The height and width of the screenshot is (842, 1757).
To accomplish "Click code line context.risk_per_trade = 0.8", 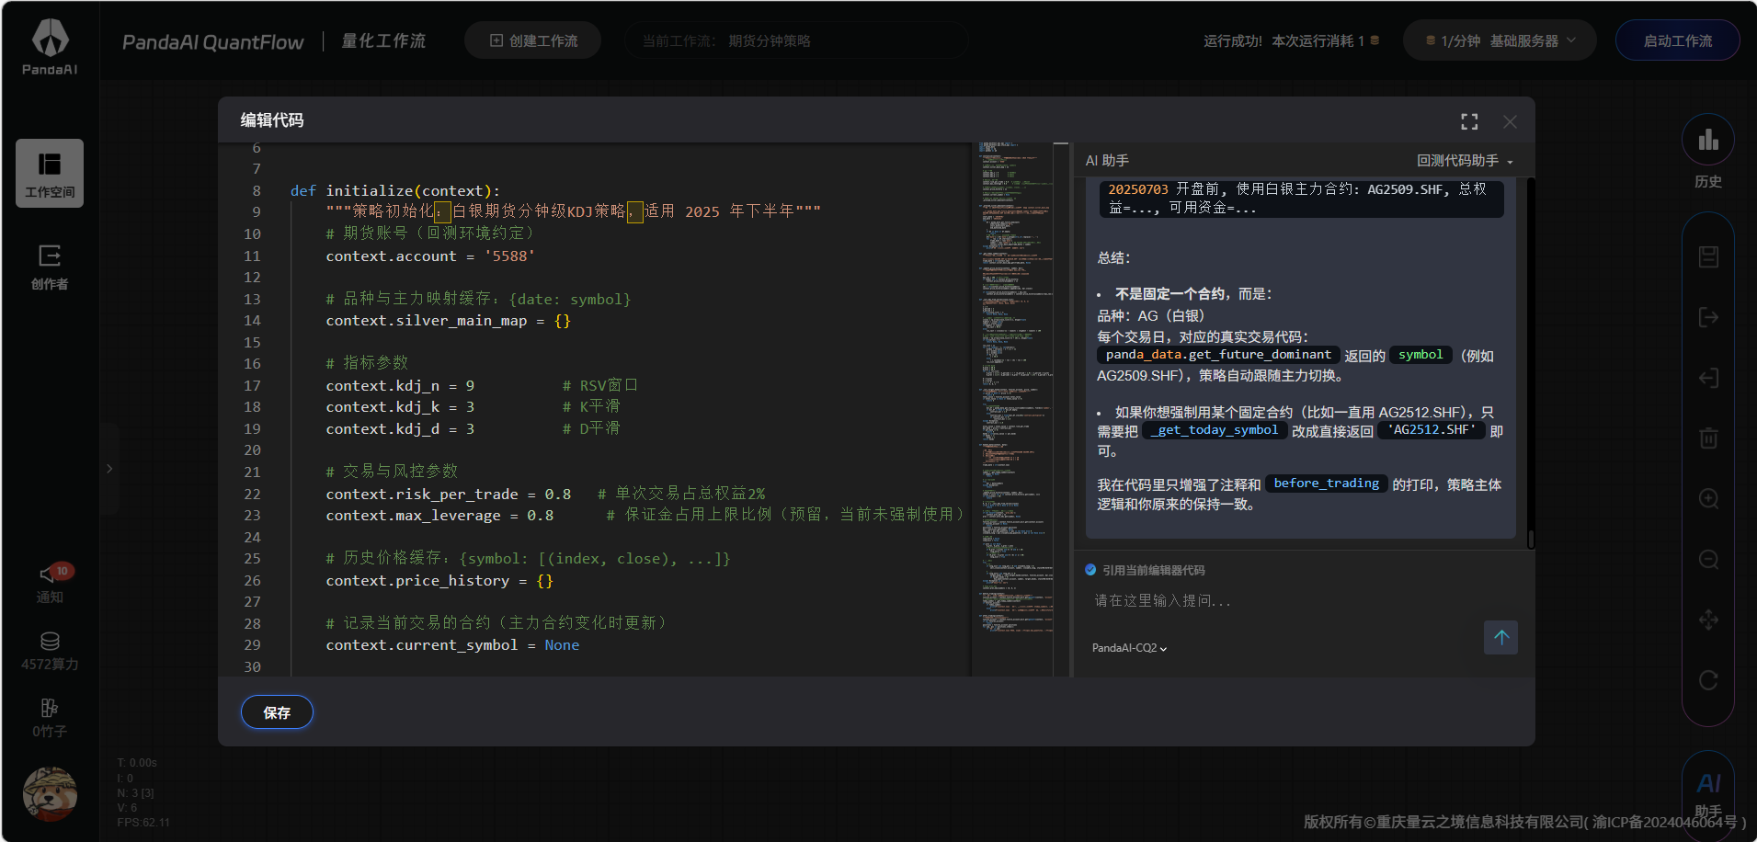I will click(x=448, y=495).
